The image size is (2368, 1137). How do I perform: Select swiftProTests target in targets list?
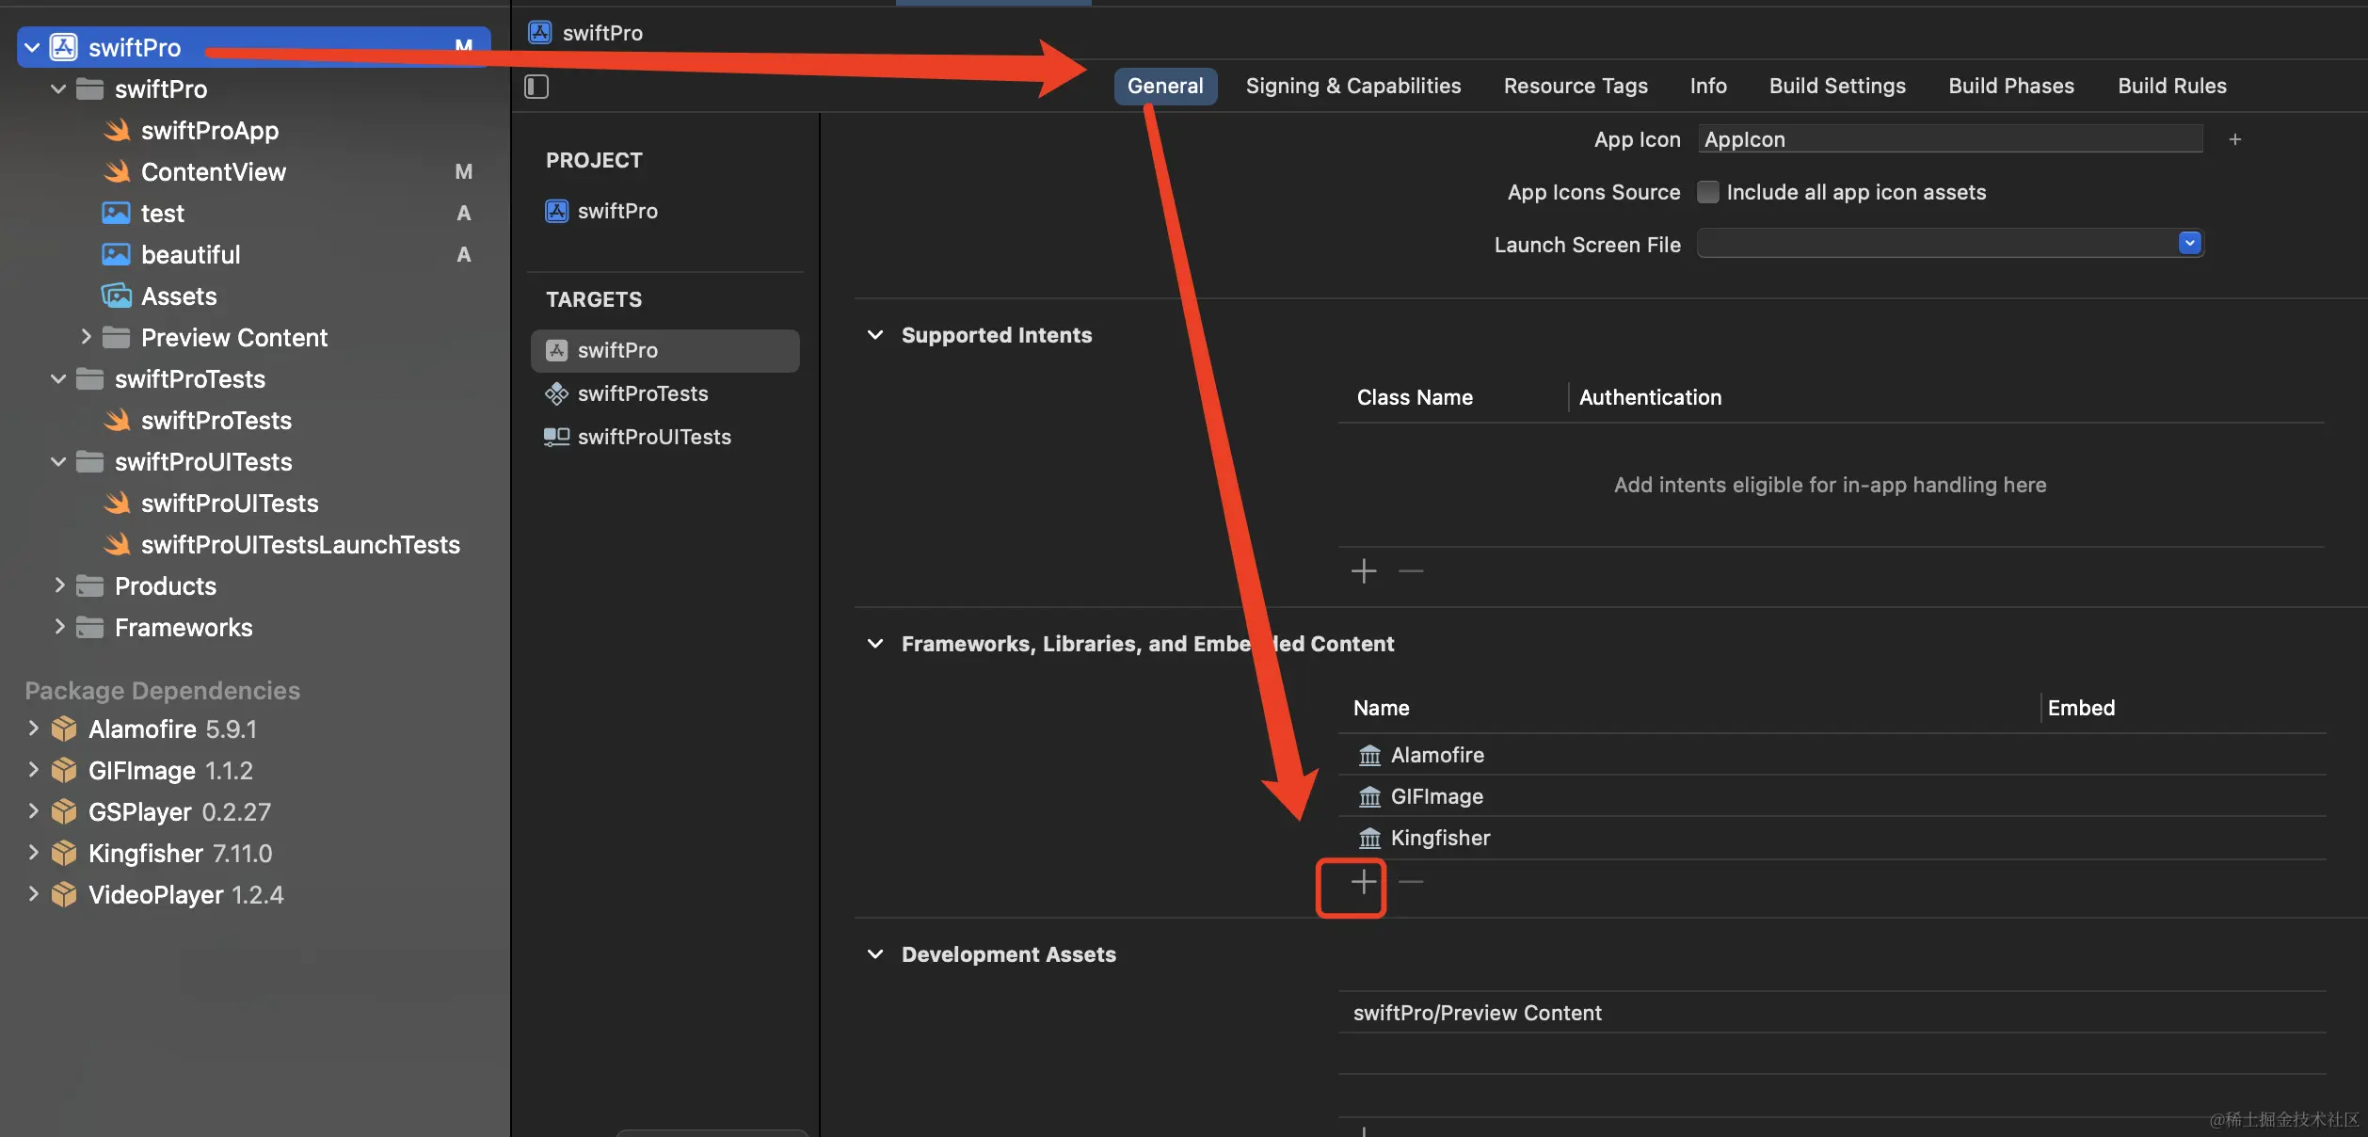point(642,393)
